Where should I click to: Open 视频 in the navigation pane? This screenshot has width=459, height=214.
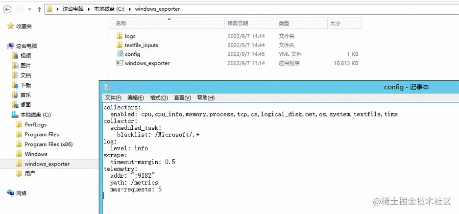[26, 56]
